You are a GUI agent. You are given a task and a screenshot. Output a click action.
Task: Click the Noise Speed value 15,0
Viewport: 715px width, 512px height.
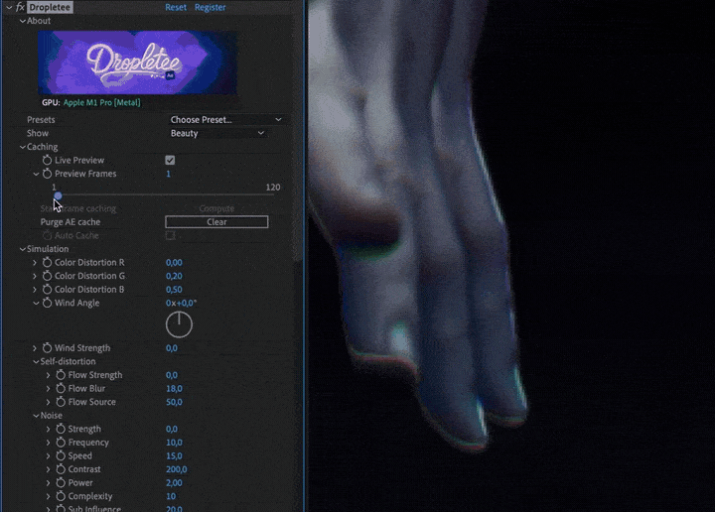click(174, 455)
